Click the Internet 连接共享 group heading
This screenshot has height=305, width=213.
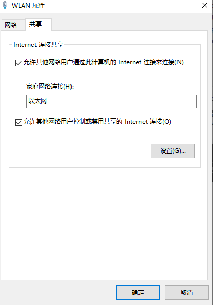[38, 45]
